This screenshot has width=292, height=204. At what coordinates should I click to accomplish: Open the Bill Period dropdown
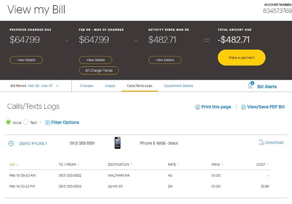pyautogui.click(x=58, y=86)
